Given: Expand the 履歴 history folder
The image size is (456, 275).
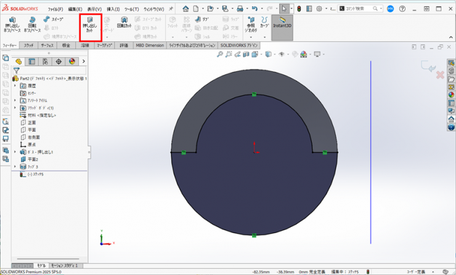Looking at the screenshot, I should click(x=15, y=86).
